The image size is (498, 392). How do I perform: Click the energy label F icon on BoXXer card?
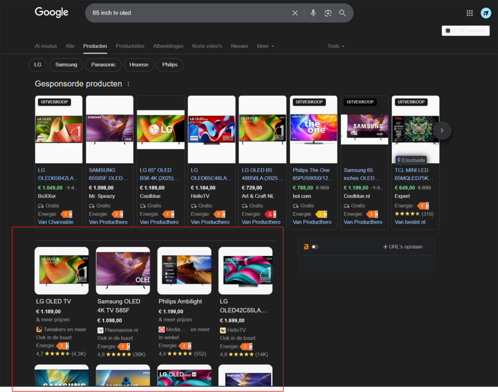[x=66, y=214]
